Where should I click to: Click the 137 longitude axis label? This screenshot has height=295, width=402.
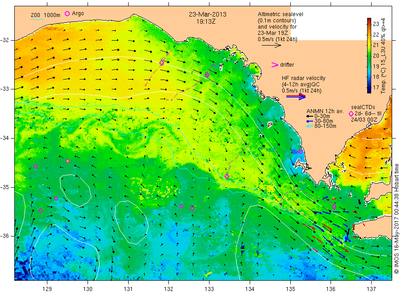371,289
